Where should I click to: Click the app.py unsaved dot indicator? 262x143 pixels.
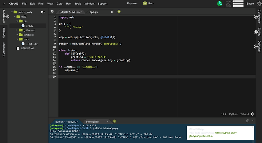[x=112, y=12]
